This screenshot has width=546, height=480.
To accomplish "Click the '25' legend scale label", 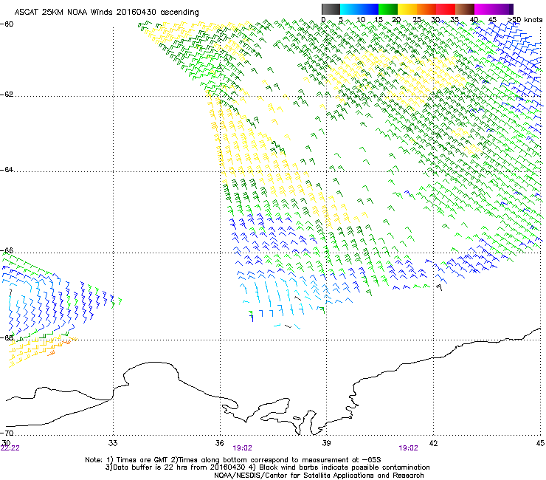I will 417,20.
